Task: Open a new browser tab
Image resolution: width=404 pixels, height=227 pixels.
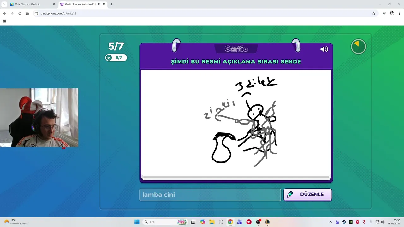Action: click(111, 4)
